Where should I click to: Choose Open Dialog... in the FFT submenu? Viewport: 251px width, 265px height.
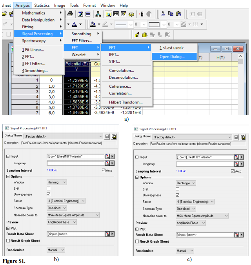[172, 56]
